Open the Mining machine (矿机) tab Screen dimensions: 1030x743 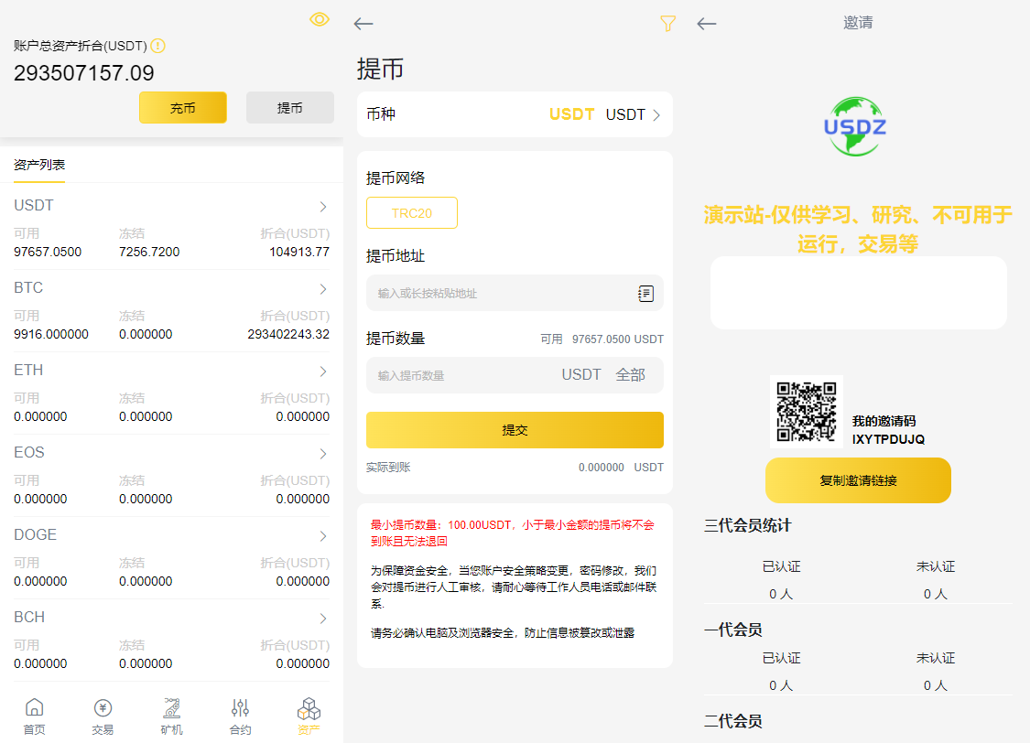[171, 715]
